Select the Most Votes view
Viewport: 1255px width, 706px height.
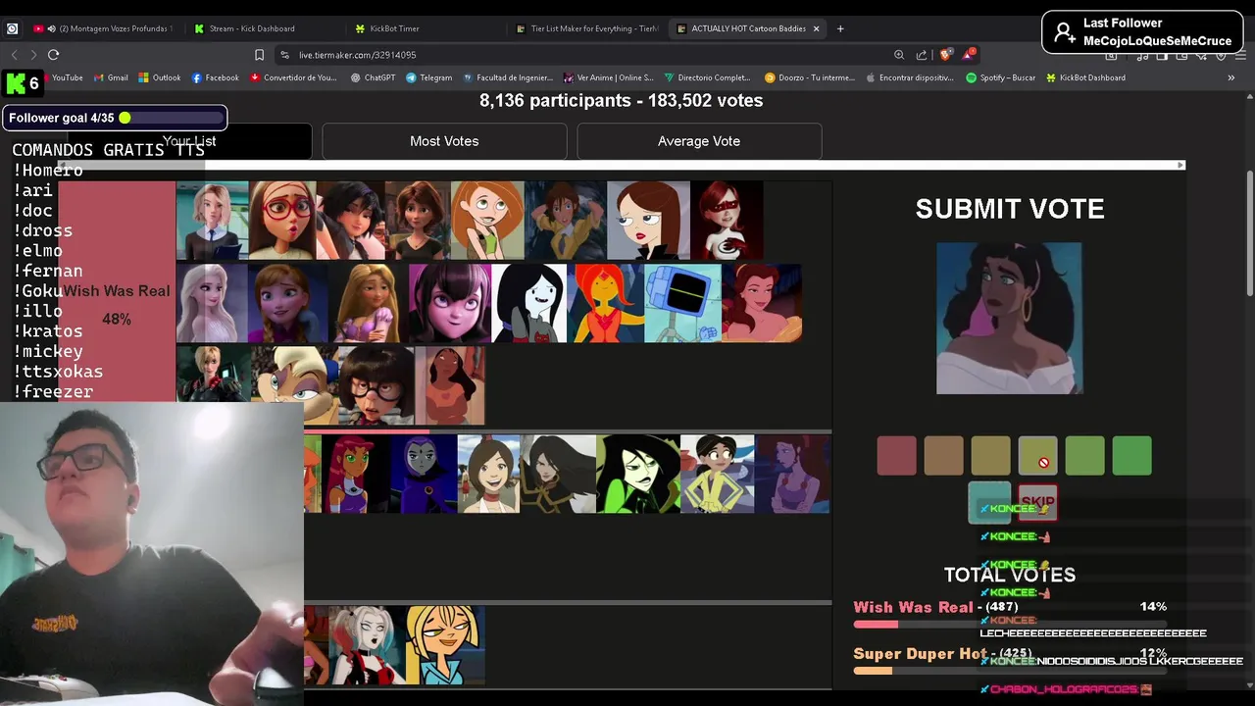(x=444, y=141)
